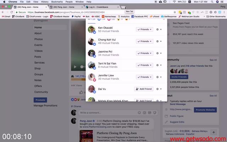Open ClickFunnels - Login bookmark
Image resolution: width=227 pixels, height=142 pixels.
tap(37, 17)
